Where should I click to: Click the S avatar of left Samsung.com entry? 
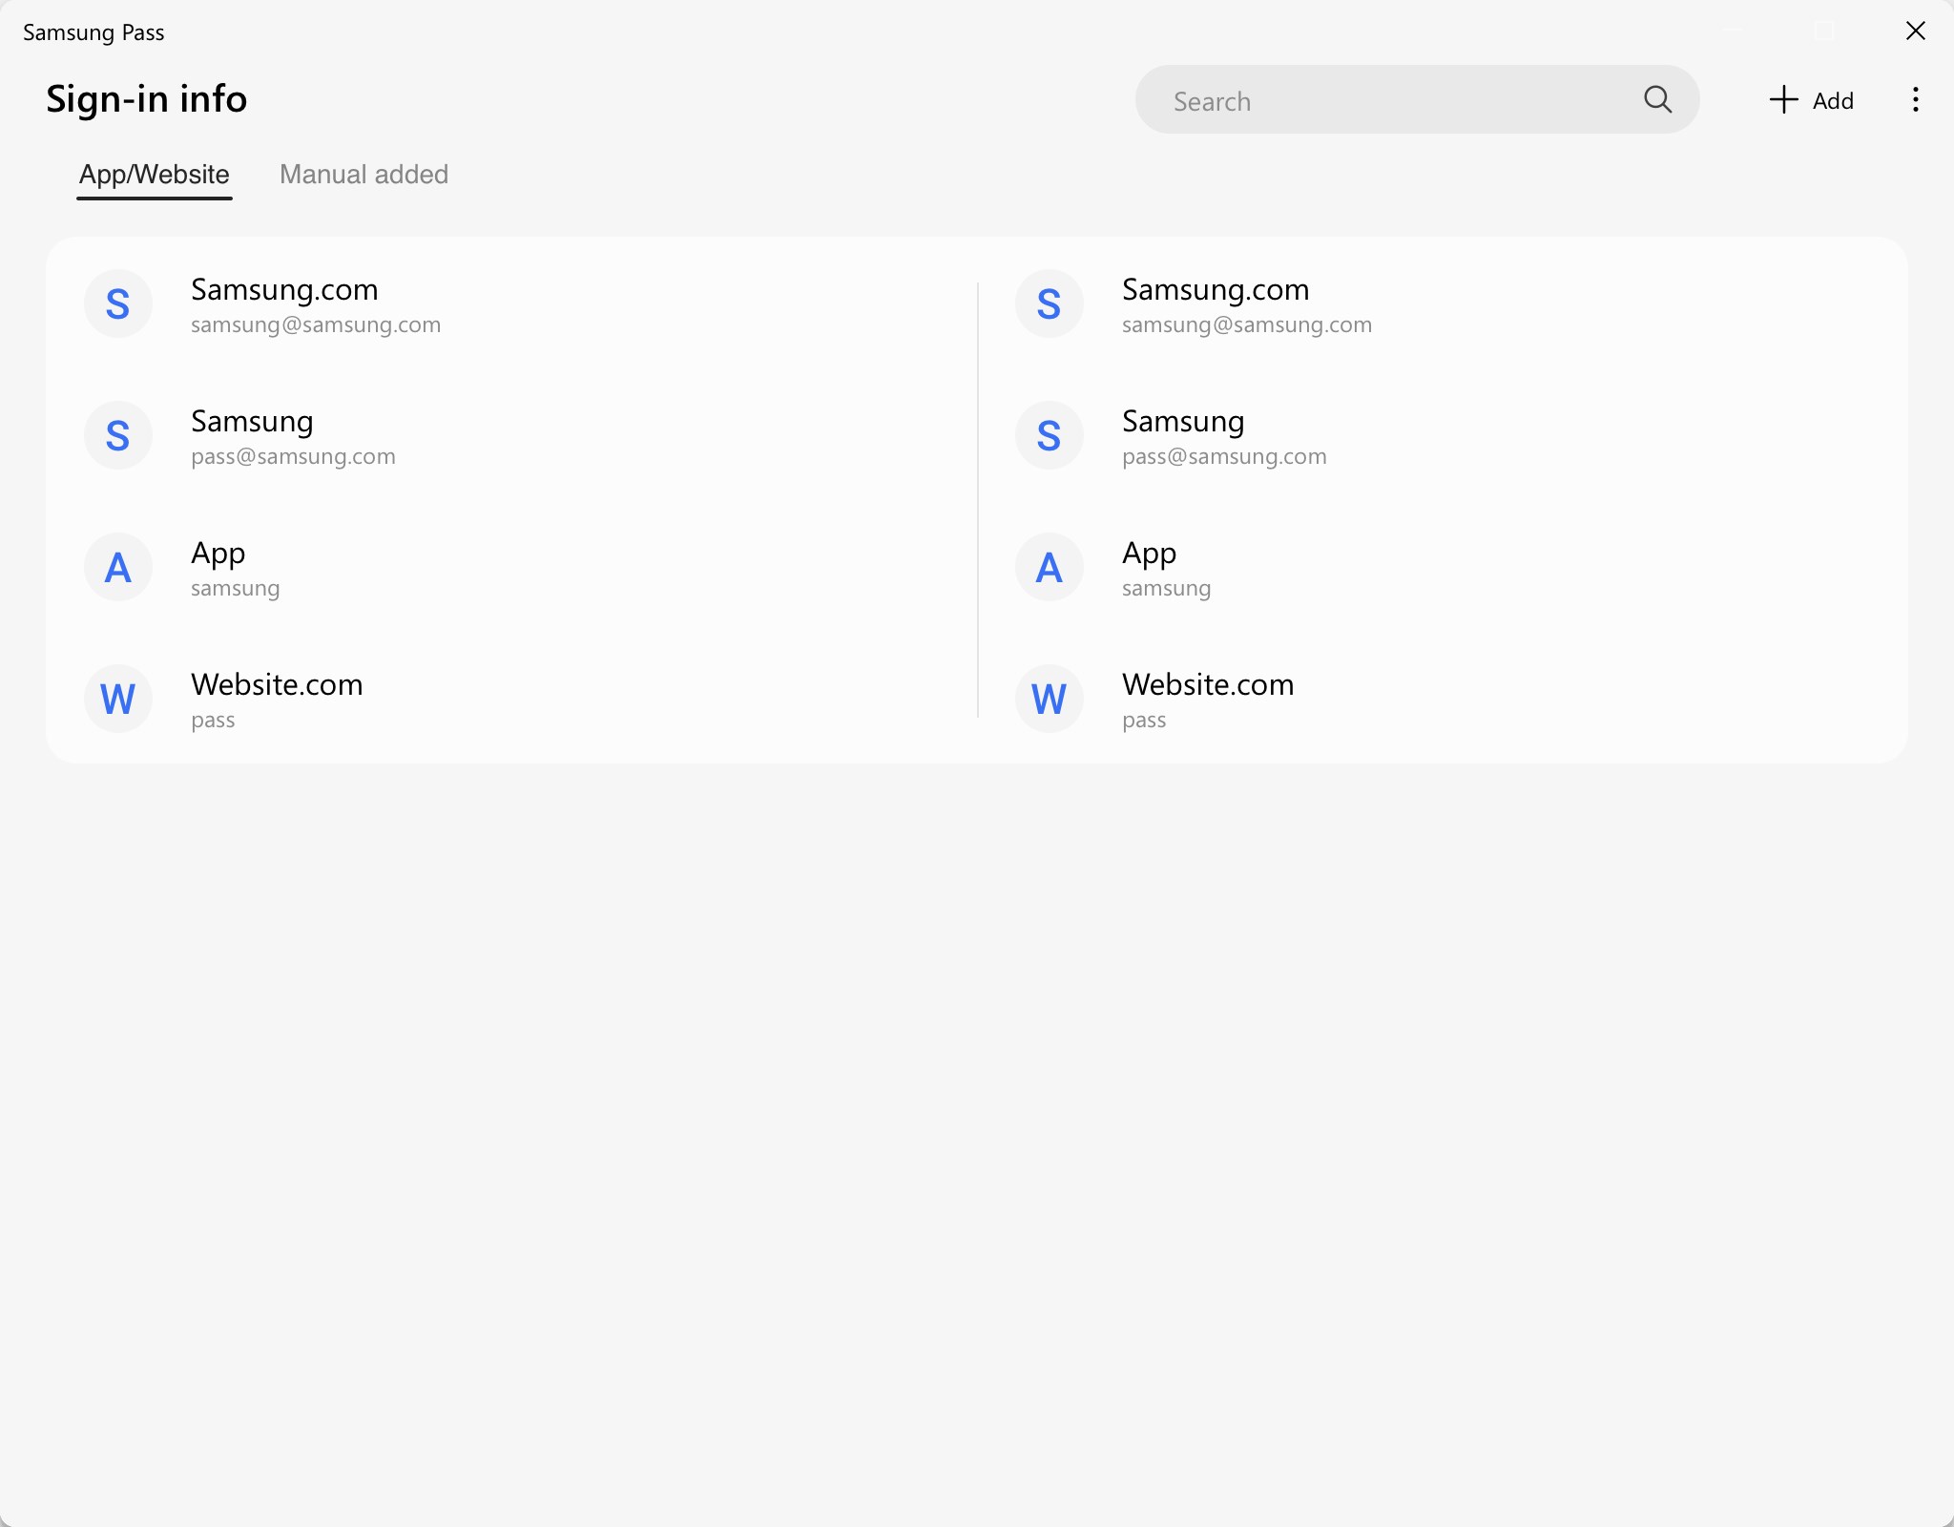point(118,304)
